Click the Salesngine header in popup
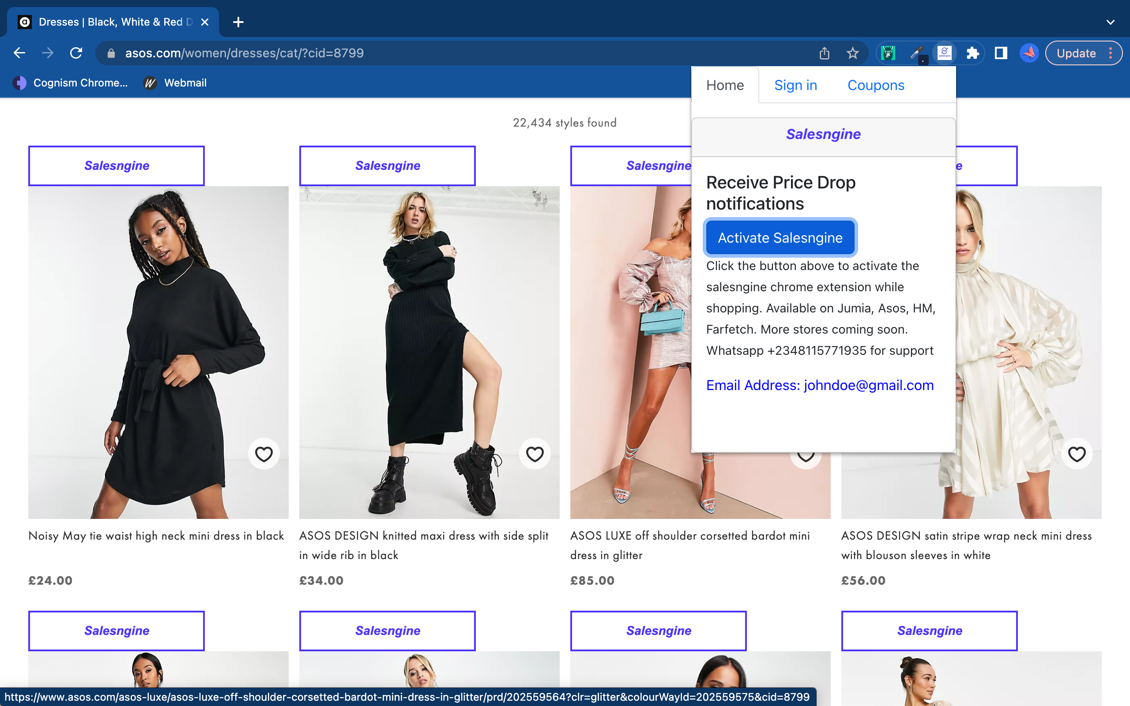 (823, 134)
